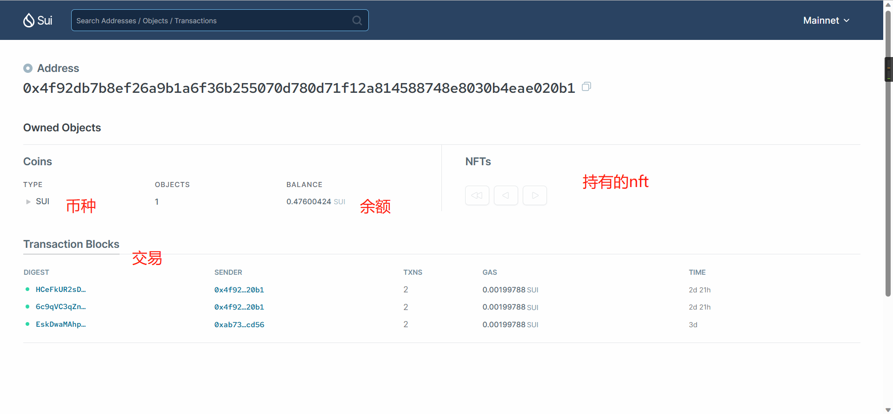
Task: Open transaction digest EskDwaMAhp
Action: coord(60,324)
